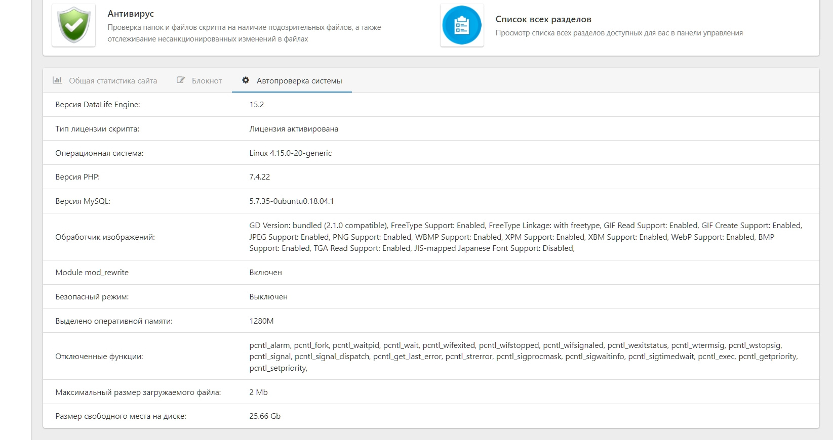Select the Linux 4.15.0-20-generic OS value
The width and height of the screenshot is (833, 440).
[291, 153]
